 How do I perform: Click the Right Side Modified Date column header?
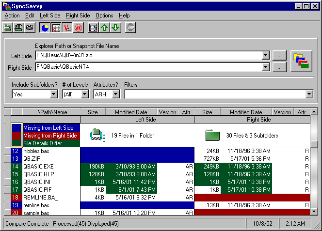(x=246, y=112)
